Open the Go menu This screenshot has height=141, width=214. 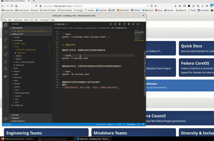tap(32, 20)
